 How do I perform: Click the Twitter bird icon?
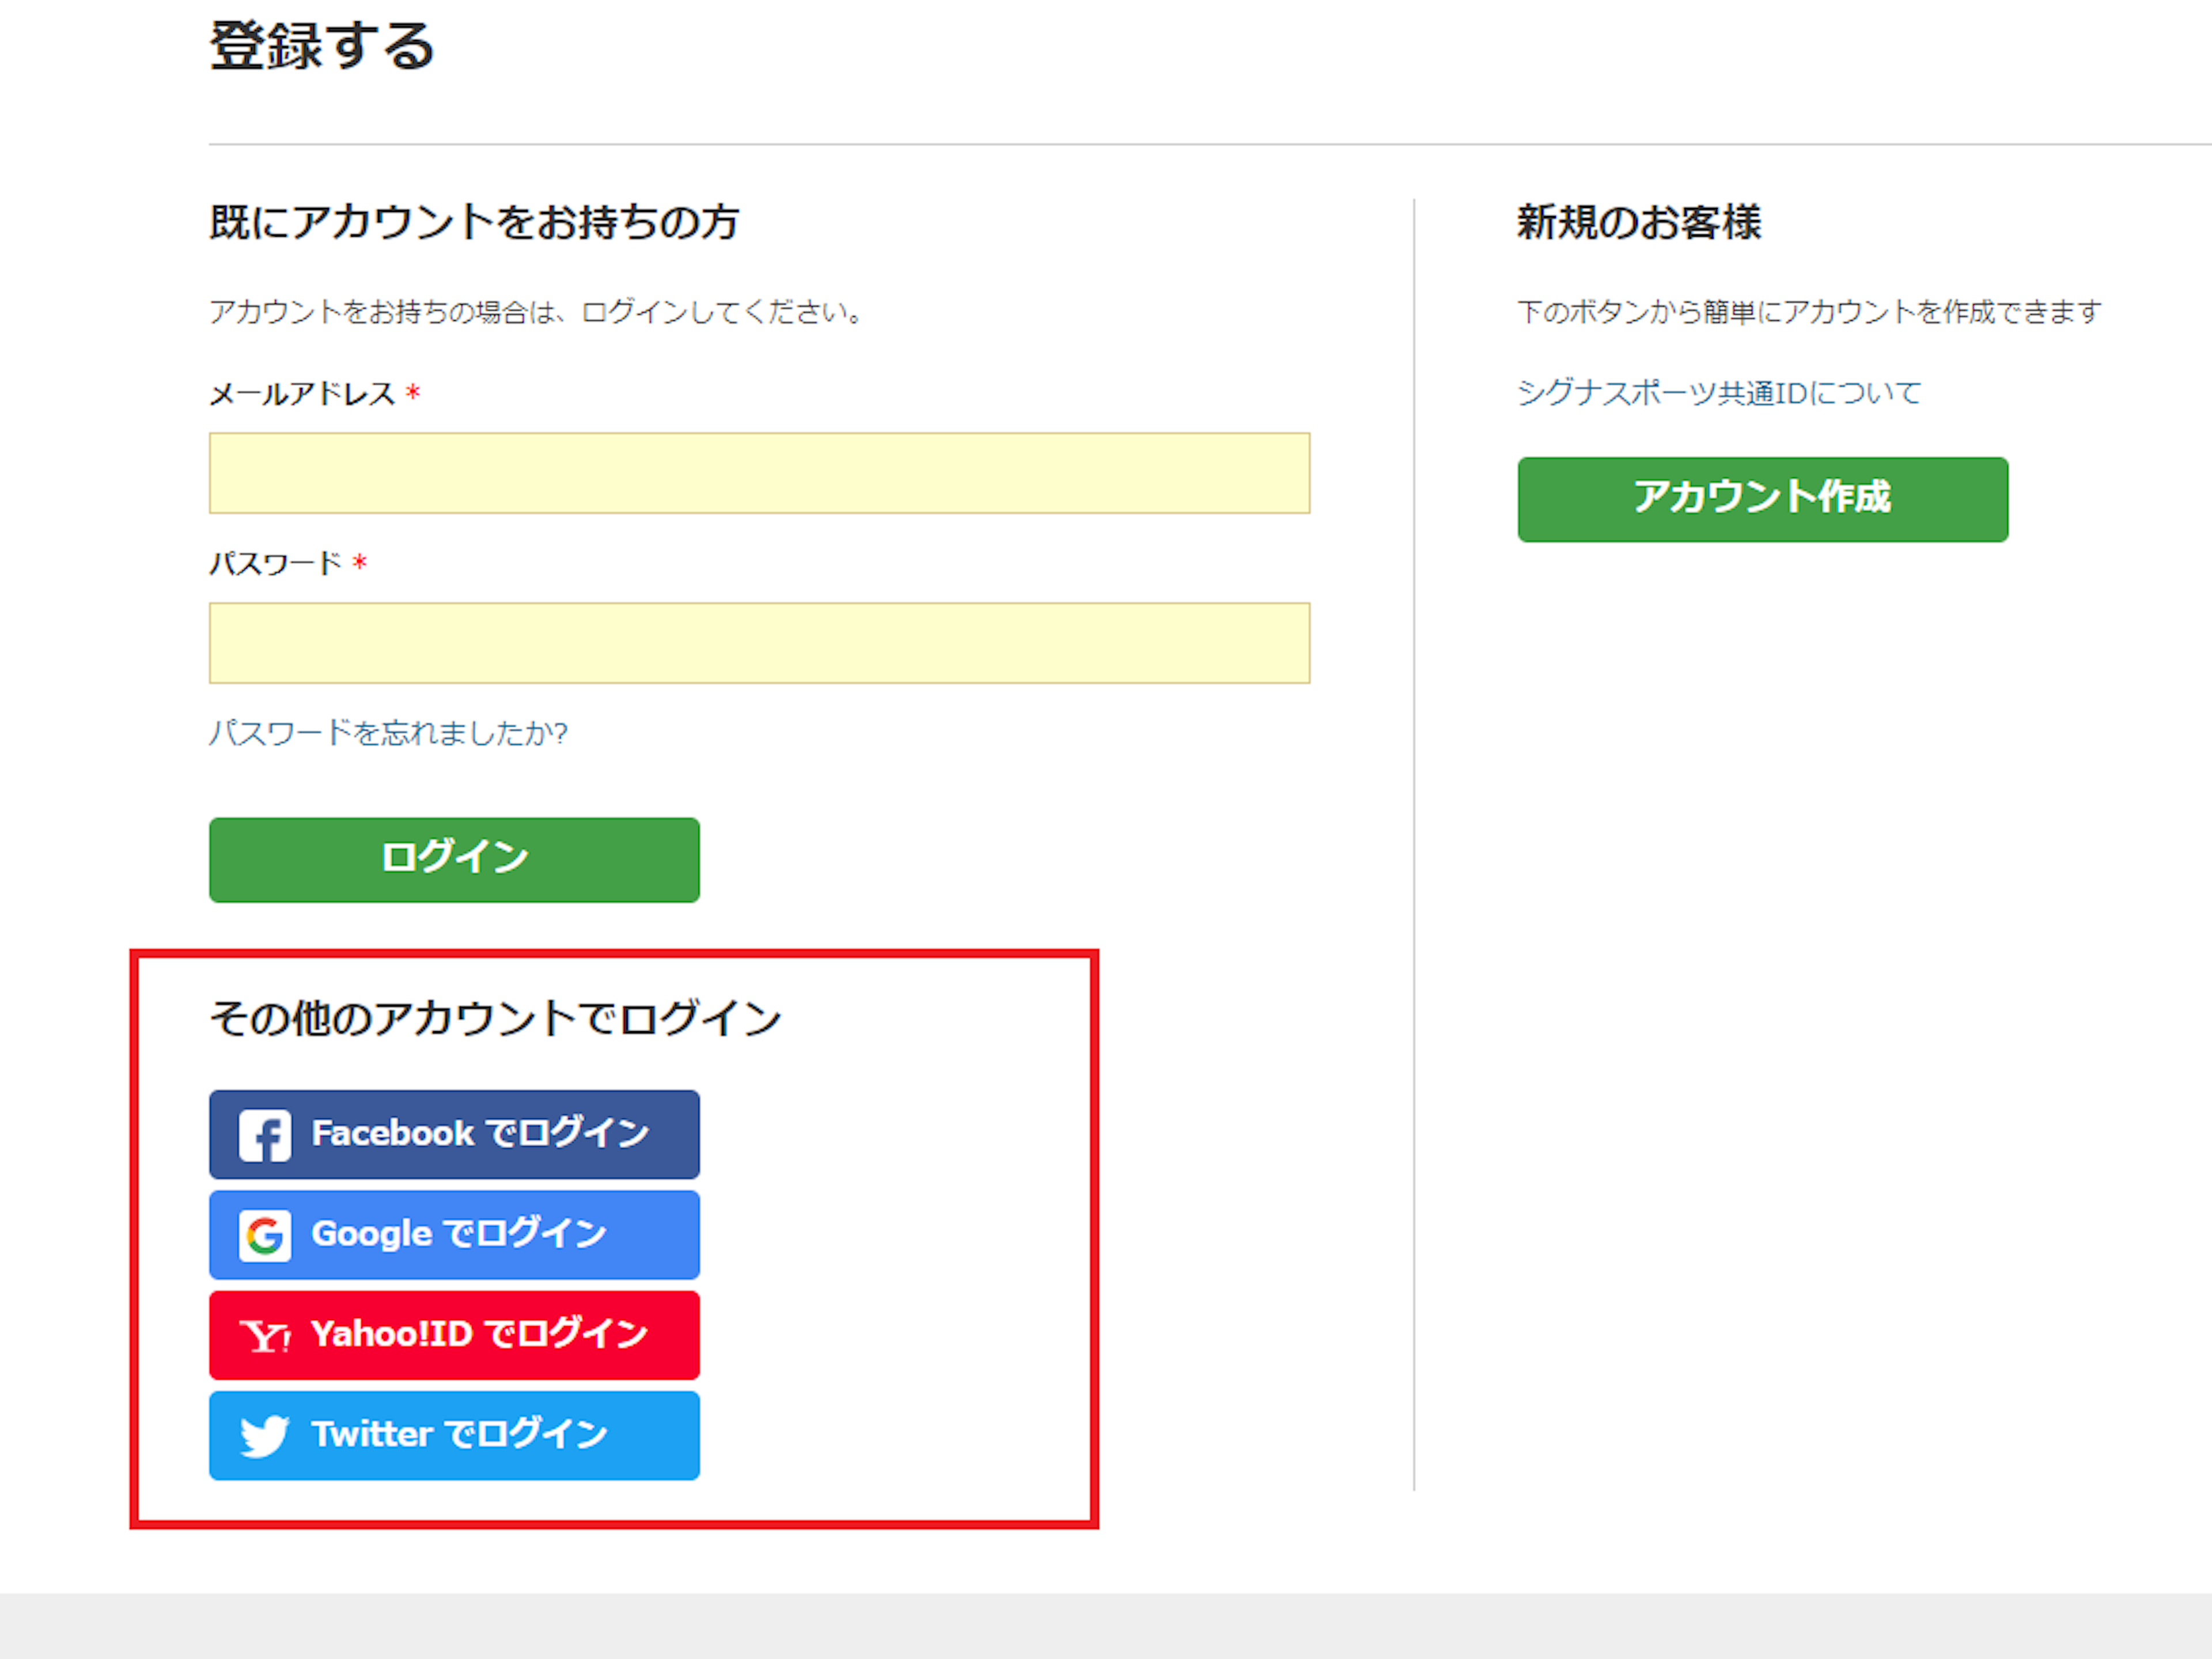pyautogui.click(x=265, y=1436)
